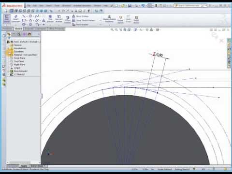Select the Spline sketch tool
232x174 pixels.
(x=37, y=16)
